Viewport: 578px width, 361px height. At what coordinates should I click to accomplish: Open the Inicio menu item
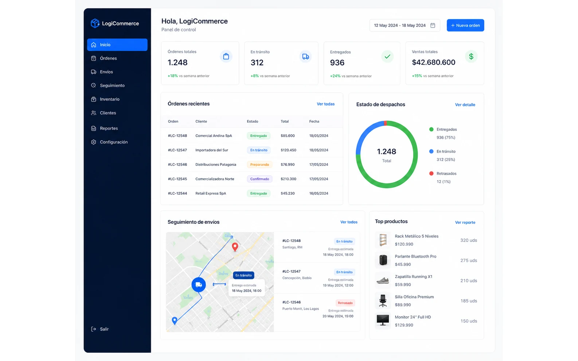[117, 45]
